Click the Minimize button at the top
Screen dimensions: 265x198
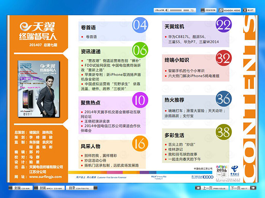[x=209, y=10]
